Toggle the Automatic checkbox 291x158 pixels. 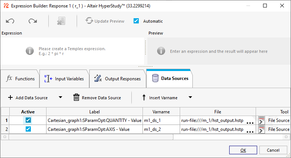click(x=136, y=21)
